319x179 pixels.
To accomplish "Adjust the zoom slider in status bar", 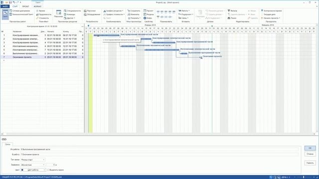I will coord(304,177).
